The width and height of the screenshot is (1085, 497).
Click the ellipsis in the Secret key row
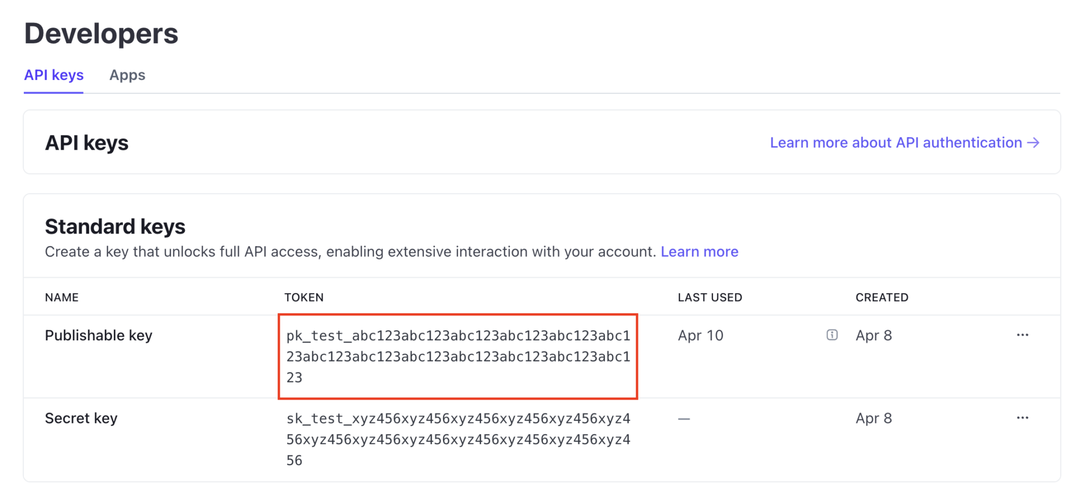click(x=1024, y=418)
